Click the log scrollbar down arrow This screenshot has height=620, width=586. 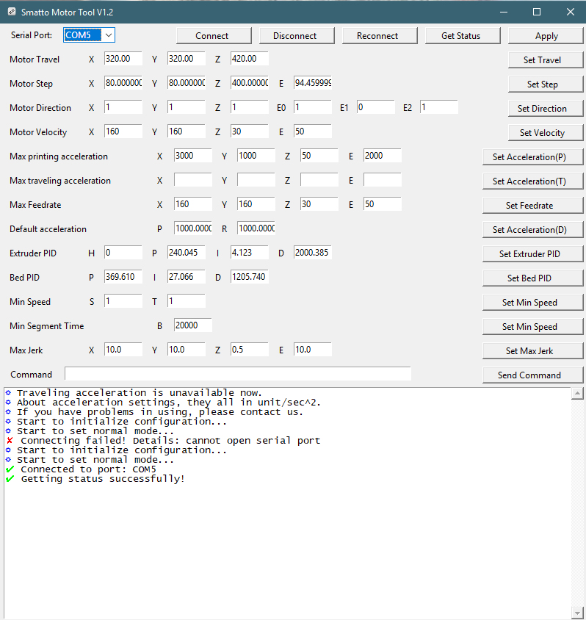577,613
